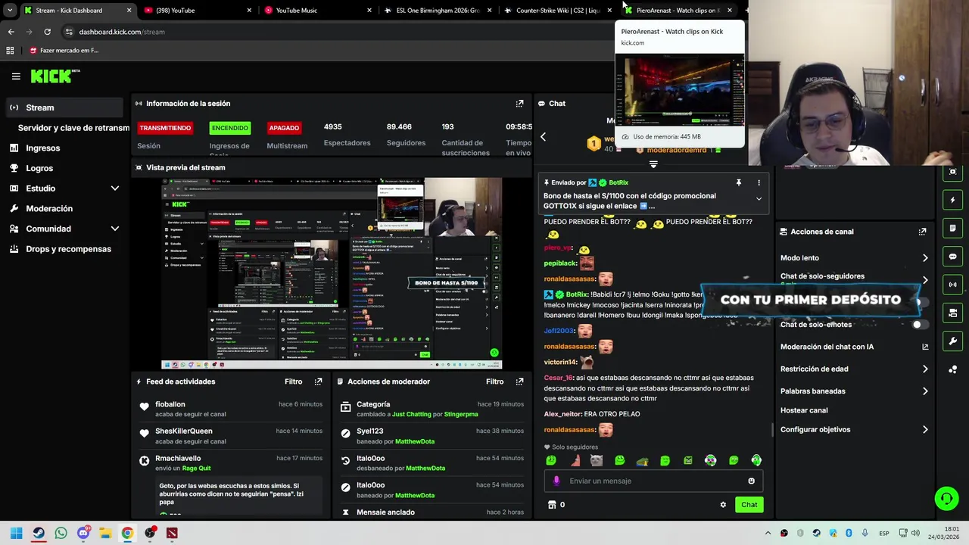Click the broadcast signal icon in right sidebar

coord(952,285)
